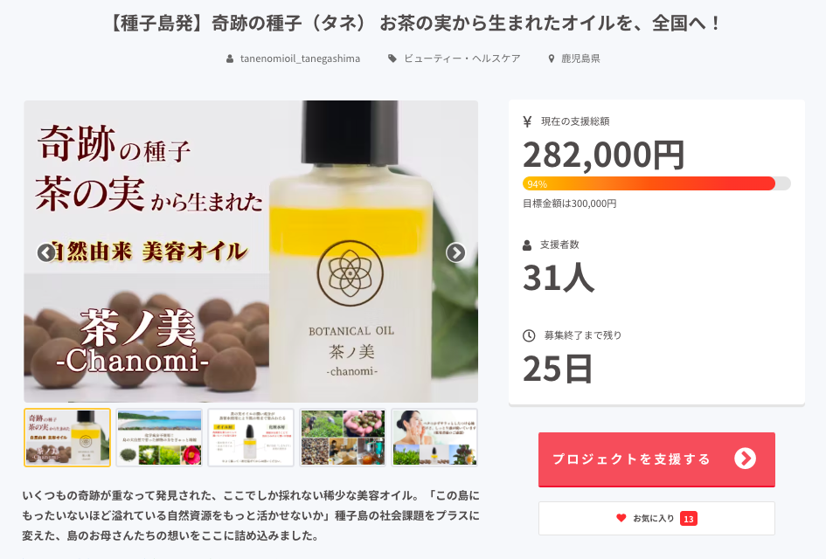
Task: Select the first thumbnail with Chanomi bottle
Action: pos(67,438)
